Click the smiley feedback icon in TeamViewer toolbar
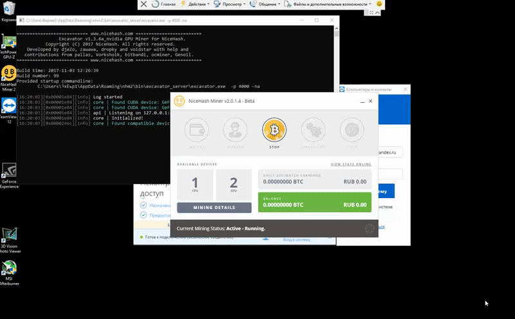 click(x=379, y=4)
